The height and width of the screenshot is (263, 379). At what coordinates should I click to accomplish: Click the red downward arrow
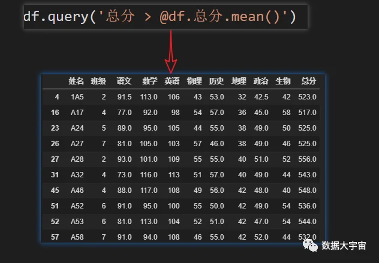point(171,52)
